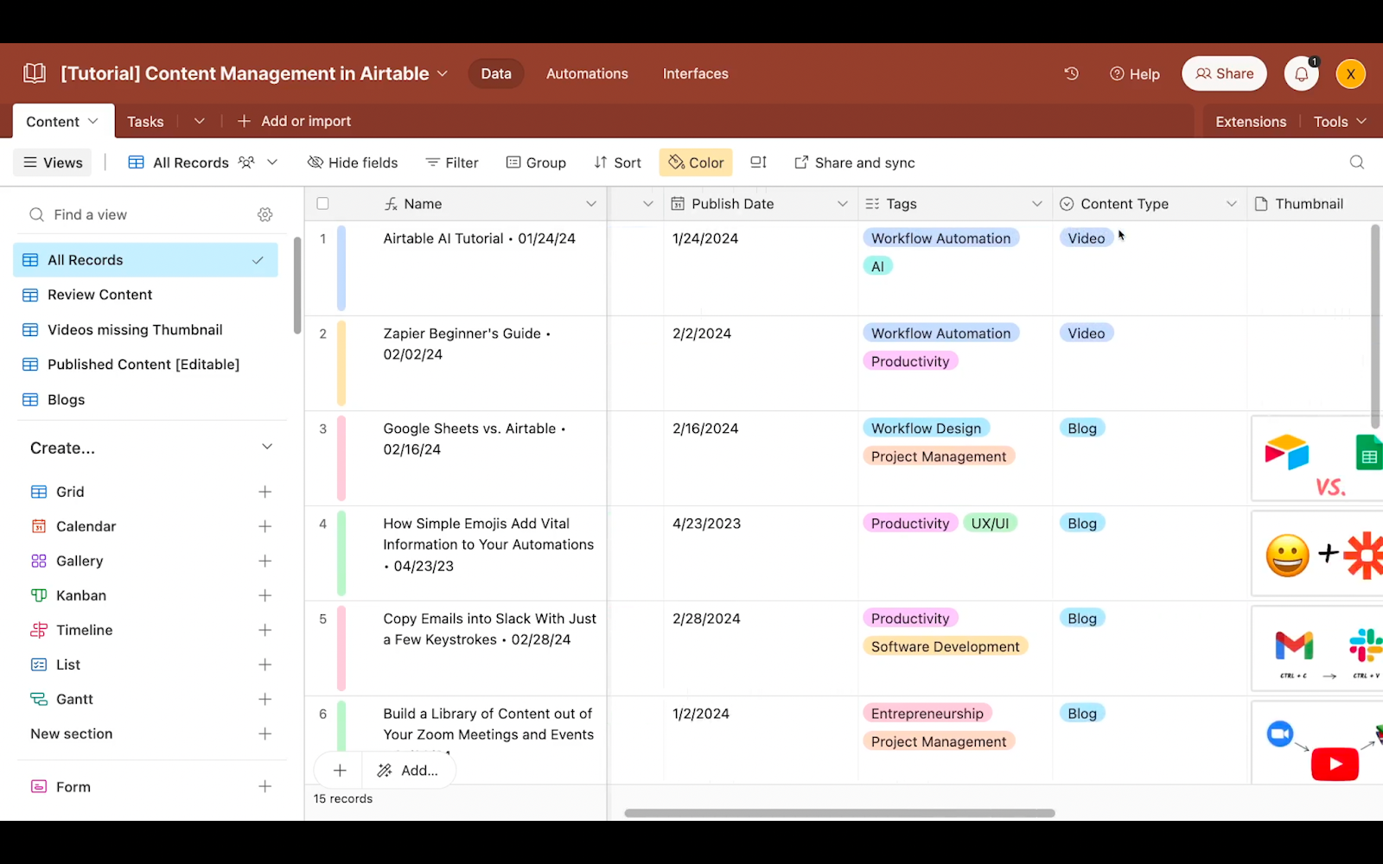Viewport: 1383px width, 864px height.
Task: Switch to Interfaces tab
Action: pos(695,73)
